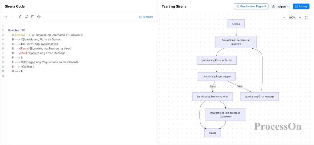Click the Tama edge label
Image resolution: width=314 pixels, height=145 pixels.
213,87
